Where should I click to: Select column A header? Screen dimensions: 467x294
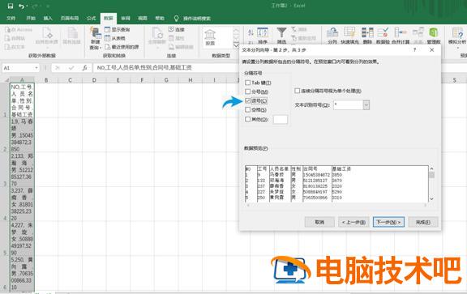(x=22, y=79)
